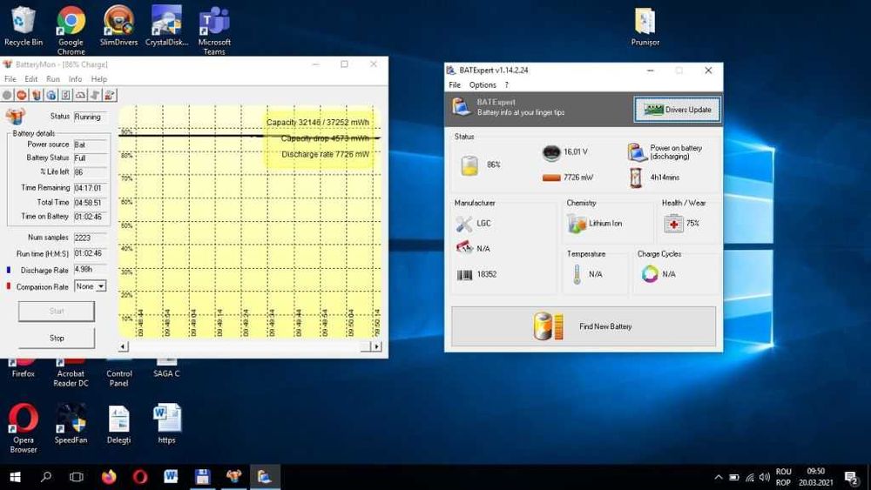Expand the Comparison Rate dropdown

[101, 286]
